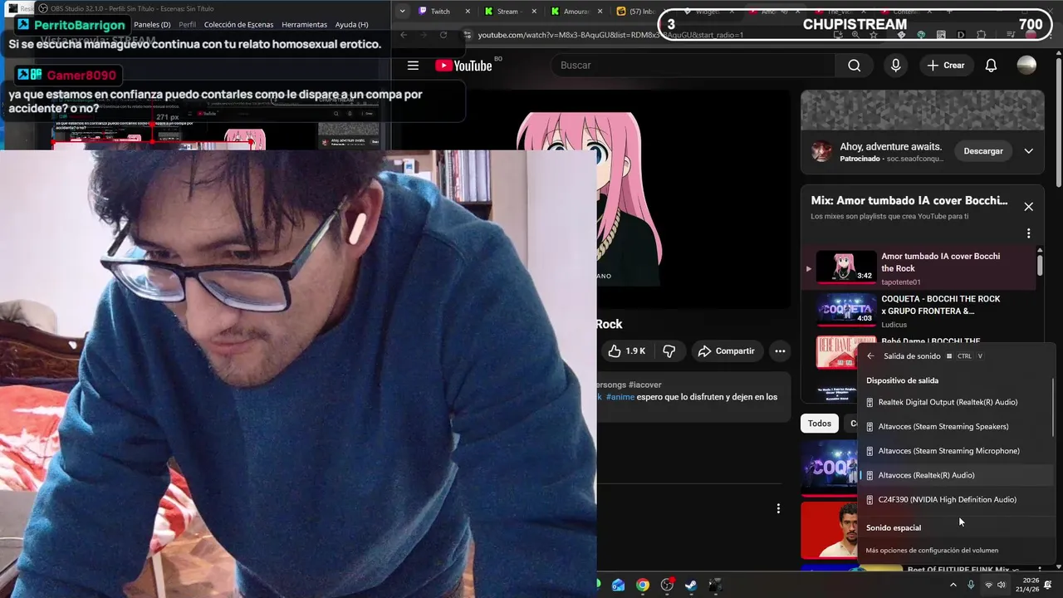Click Descargar on the sponsored ad
1063x598 pixels.
tap(983, 151)
